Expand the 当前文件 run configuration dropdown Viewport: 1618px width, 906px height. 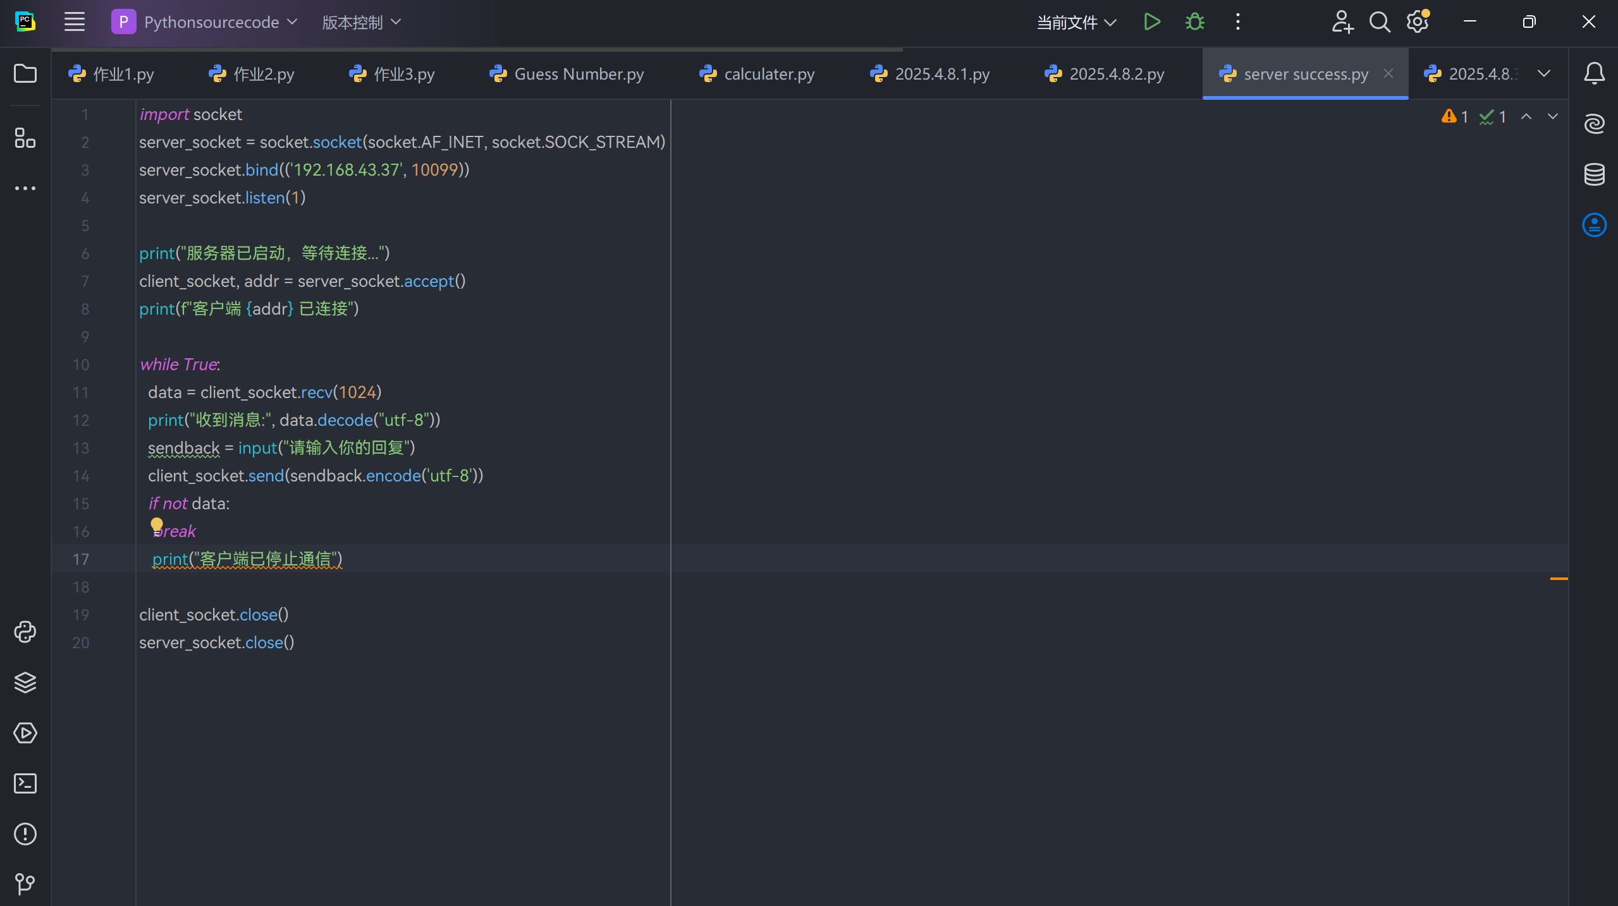[1076, 23]
